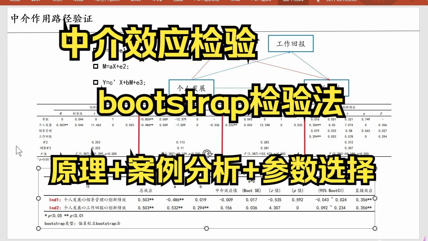Click the 总效应 column header
The width and height of the screenshot is (428, 241).
146,191
